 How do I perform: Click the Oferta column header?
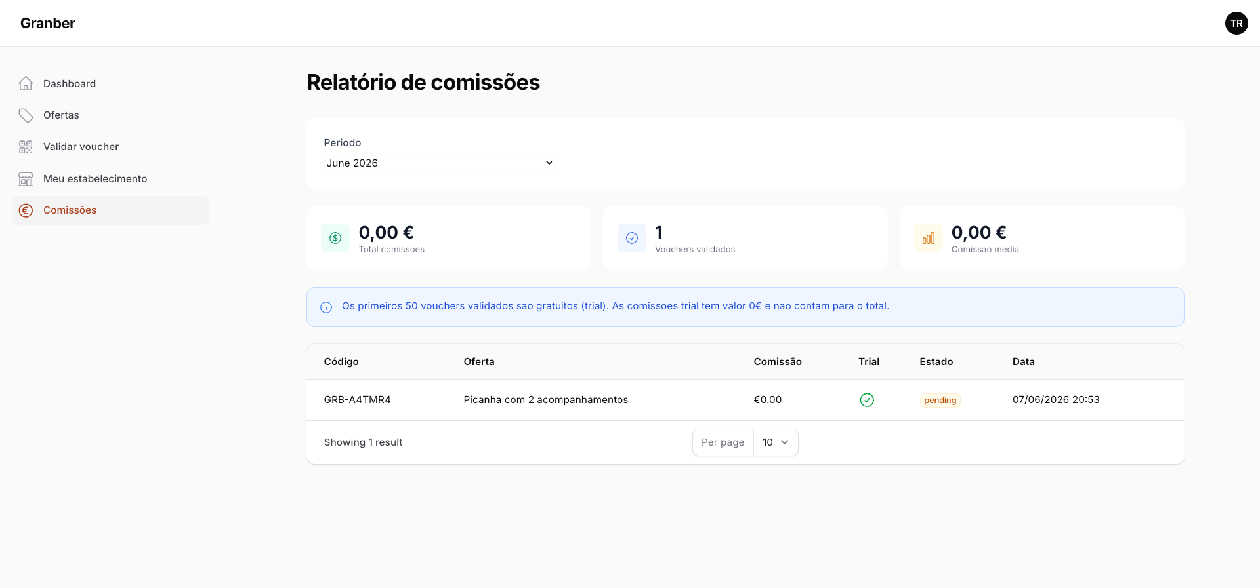479,362
